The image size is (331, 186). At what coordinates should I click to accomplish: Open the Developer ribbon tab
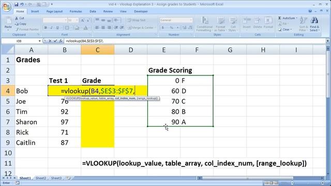(141, 11)
